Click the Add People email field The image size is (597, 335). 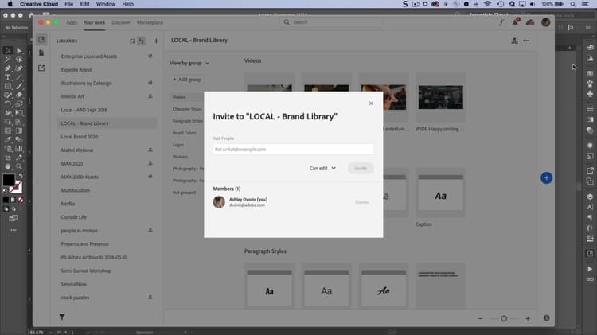(x=293, y=150)
